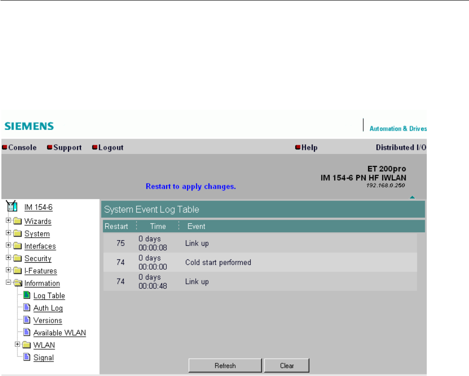Expand the I-Features tree node
469x376 pixels.
point(8,270)
